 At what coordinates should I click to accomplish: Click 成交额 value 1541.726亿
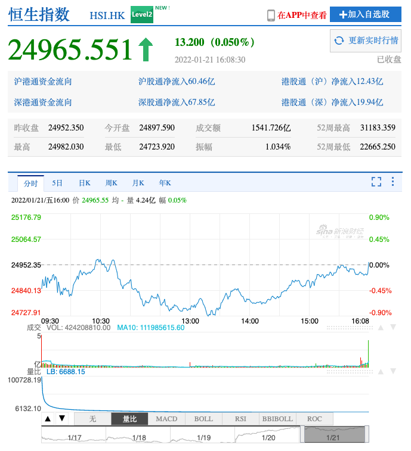(x=271, y=127)
